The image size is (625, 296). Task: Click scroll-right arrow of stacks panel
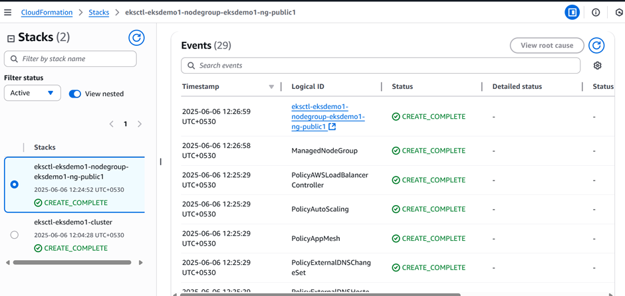point(140,263)
